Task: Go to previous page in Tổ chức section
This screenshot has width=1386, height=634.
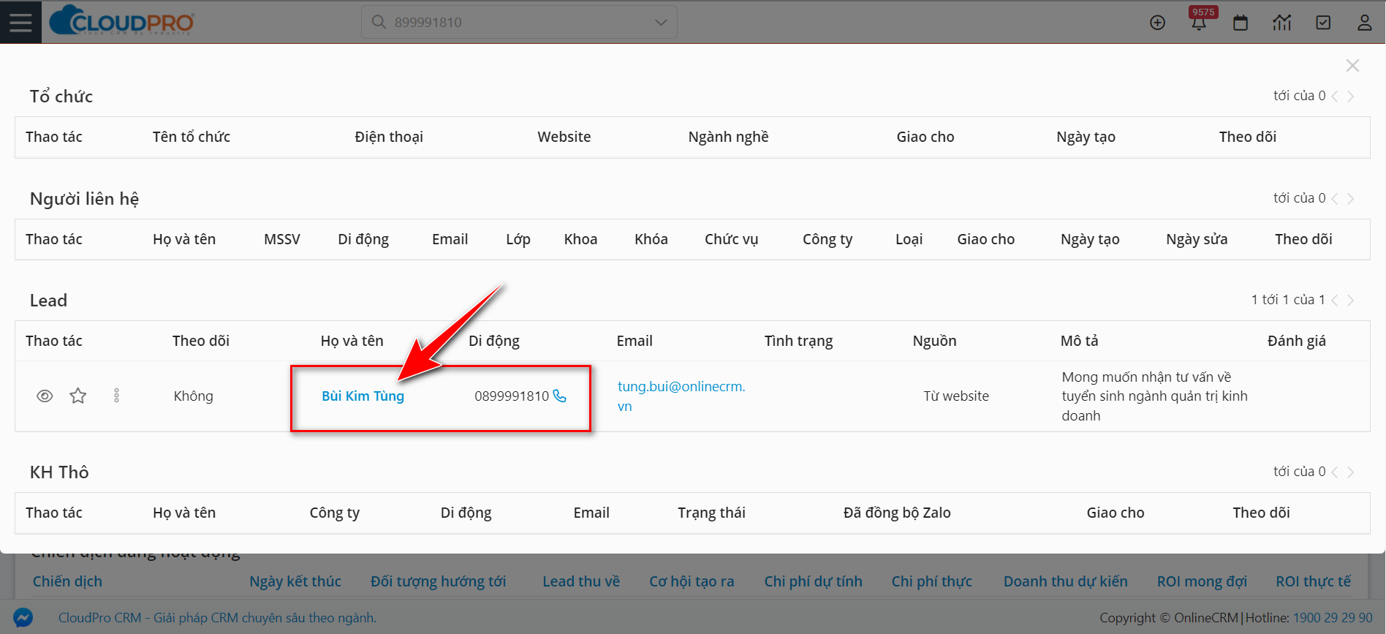Action: point(1335,97)
